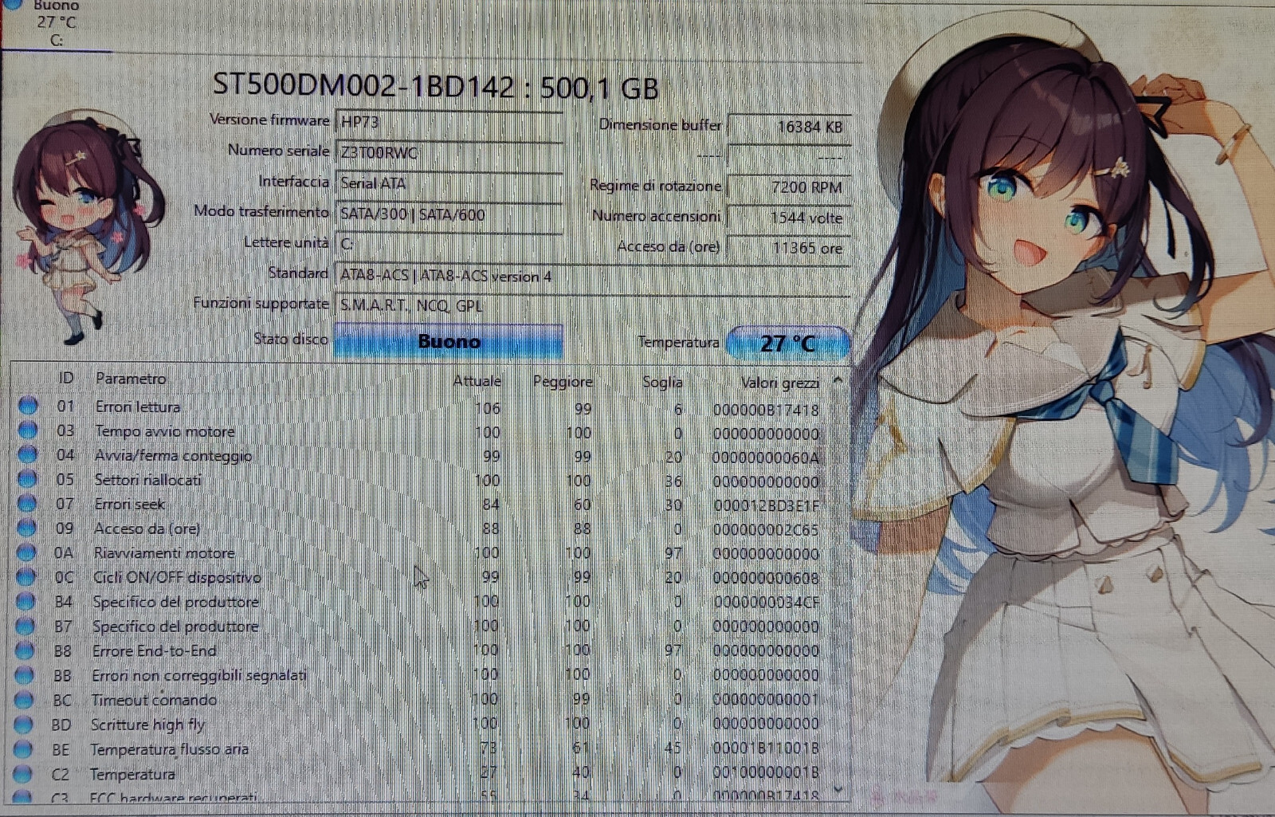Image resolution: width=1275 pixels, height=817 pixels.
Task: Click the raw value 00000000060A
Action: click(765, 458)
